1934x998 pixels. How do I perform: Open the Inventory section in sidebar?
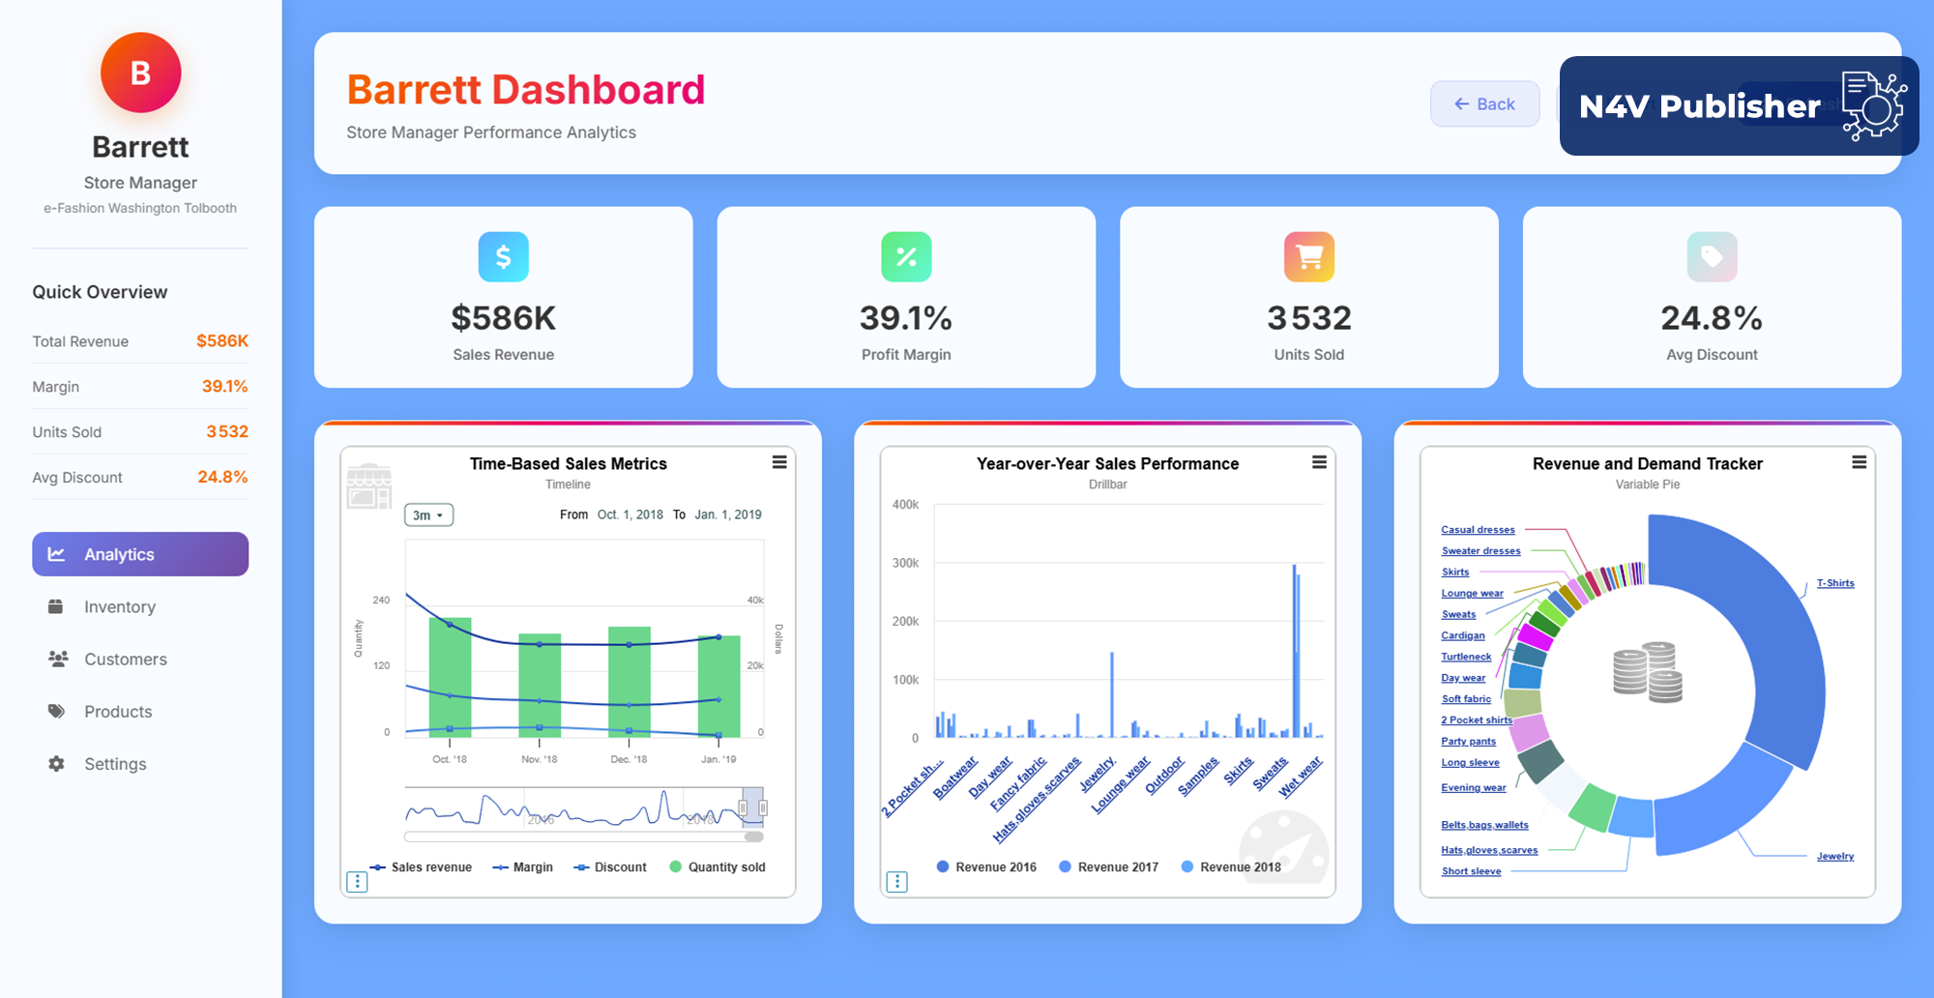pyautogui.click(x=120, y=607)
